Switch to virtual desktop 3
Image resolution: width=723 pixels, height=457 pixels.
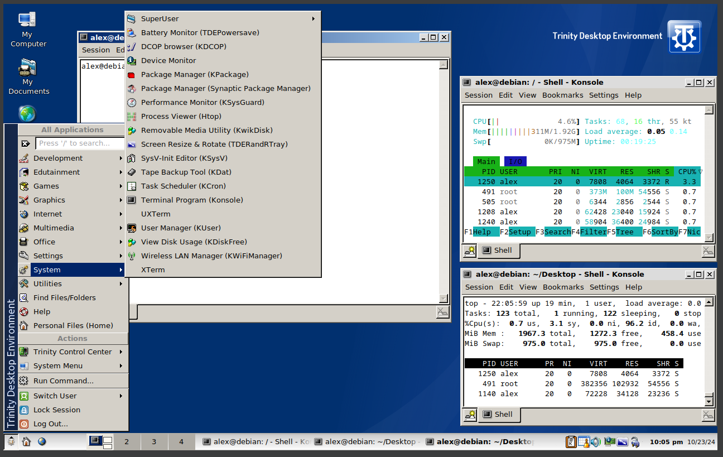(x=154, y=441)
